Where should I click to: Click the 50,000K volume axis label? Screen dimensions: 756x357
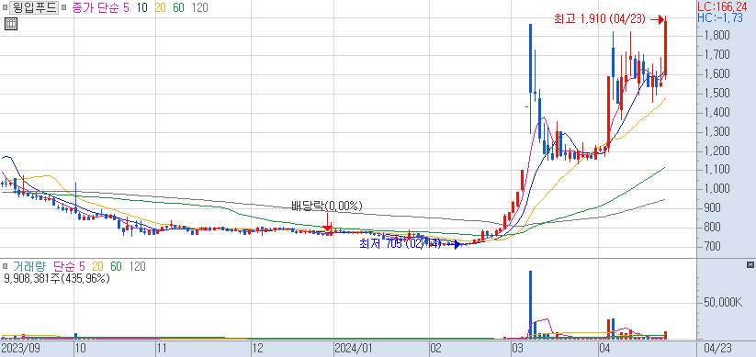(x=722, y=303)
